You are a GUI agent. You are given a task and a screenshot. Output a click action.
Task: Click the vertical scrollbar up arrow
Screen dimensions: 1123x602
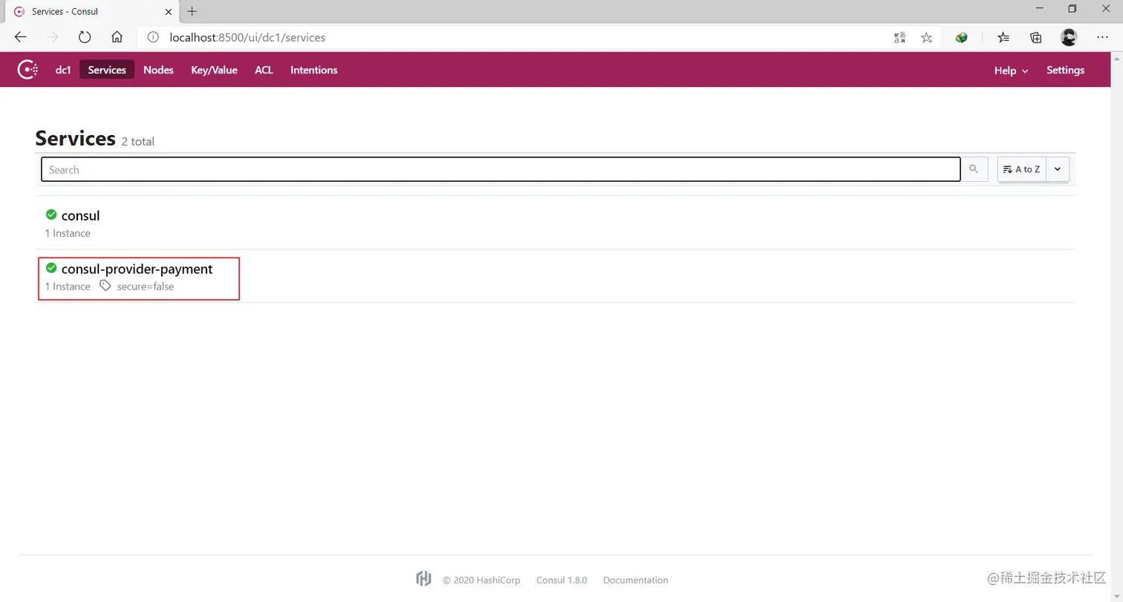click(x=1117, y=58)
